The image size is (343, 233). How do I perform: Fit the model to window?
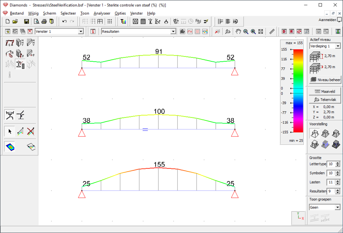point(261,32)
